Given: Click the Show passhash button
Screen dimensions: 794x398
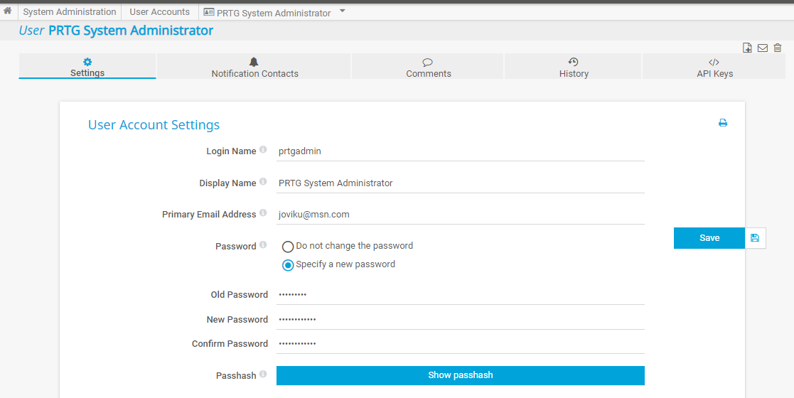Looking at the screenshot, I should coord(461,375).
